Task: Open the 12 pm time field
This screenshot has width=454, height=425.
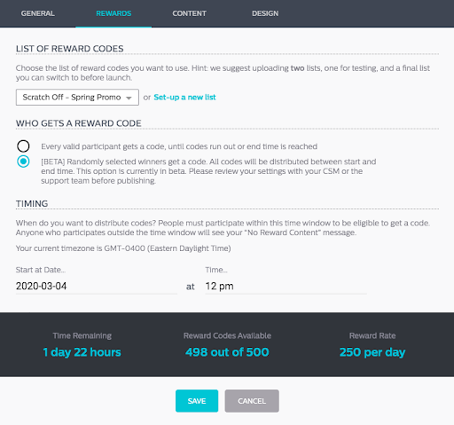Action: [286, 286]
